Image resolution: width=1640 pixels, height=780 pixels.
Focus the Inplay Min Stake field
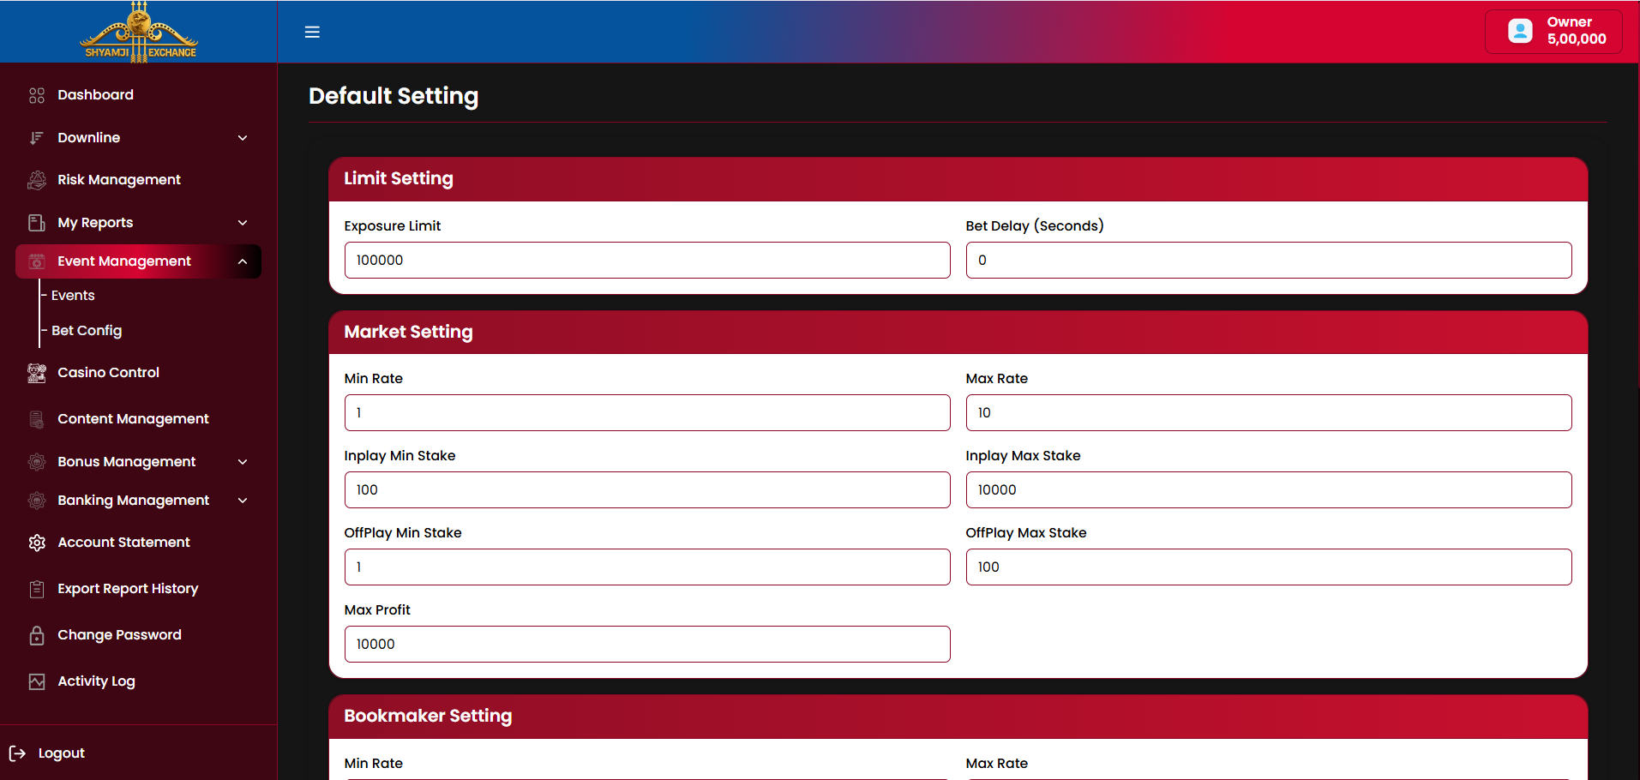coord(647,489)
